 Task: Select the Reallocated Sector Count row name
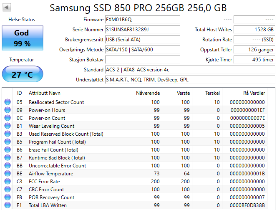point(56,102)
